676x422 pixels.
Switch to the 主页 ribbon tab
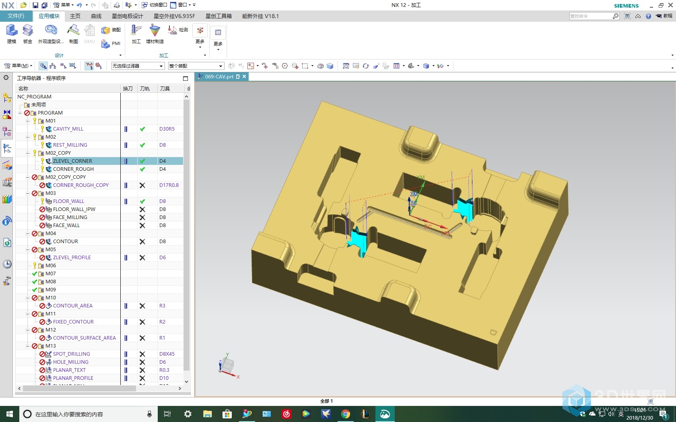pyautogui.click(x=75, y=16)
